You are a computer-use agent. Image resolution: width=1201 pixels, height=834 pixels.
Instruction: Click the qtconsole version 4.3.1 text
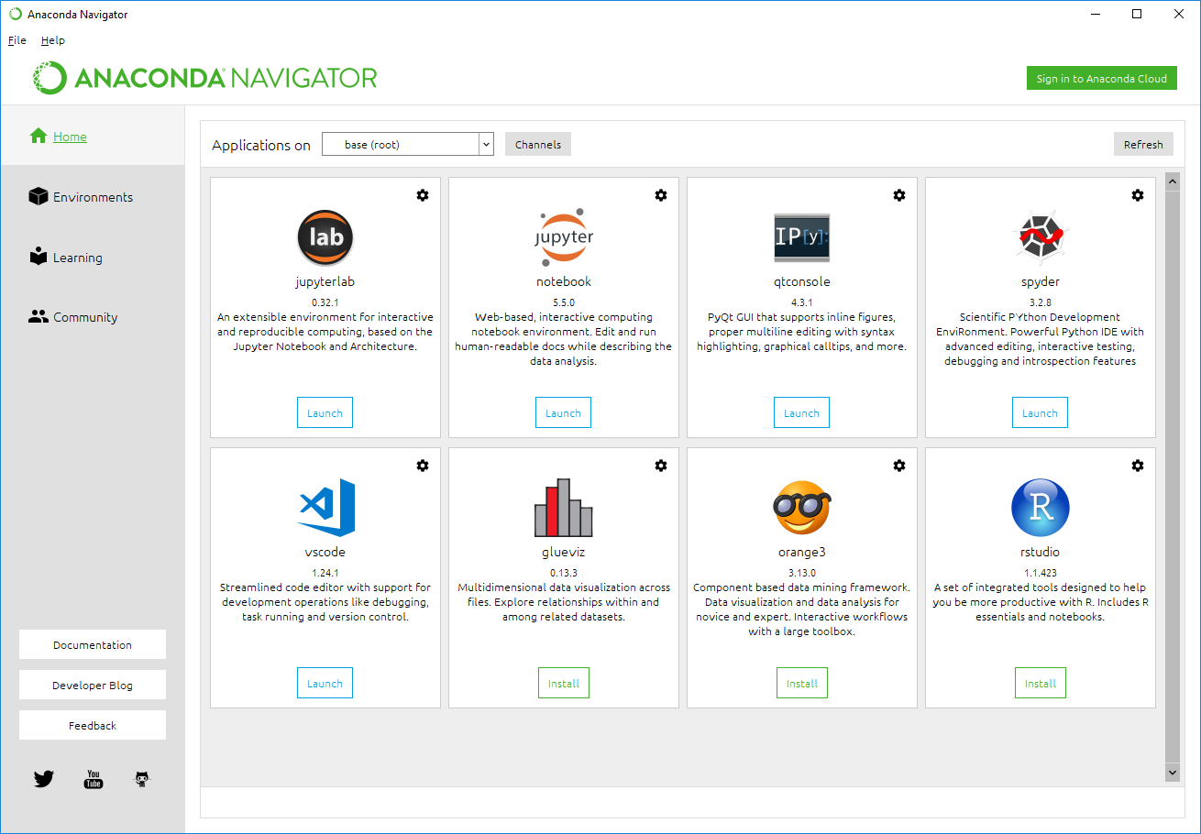(x=802, y=302)
